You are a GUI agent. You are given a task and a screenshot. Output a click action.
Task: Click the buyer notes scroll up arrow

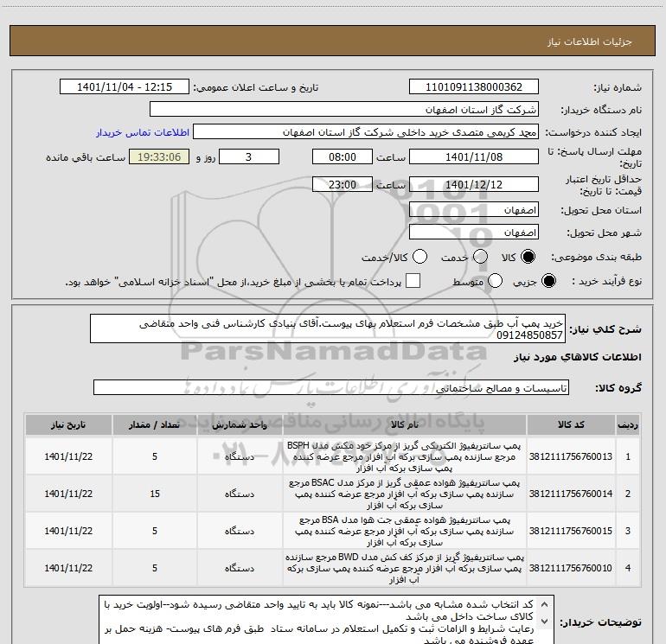543,604
